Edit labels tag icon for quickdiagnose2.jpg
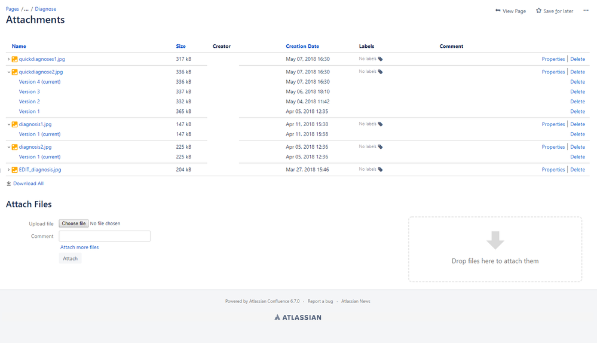 [x=380, y=72]
